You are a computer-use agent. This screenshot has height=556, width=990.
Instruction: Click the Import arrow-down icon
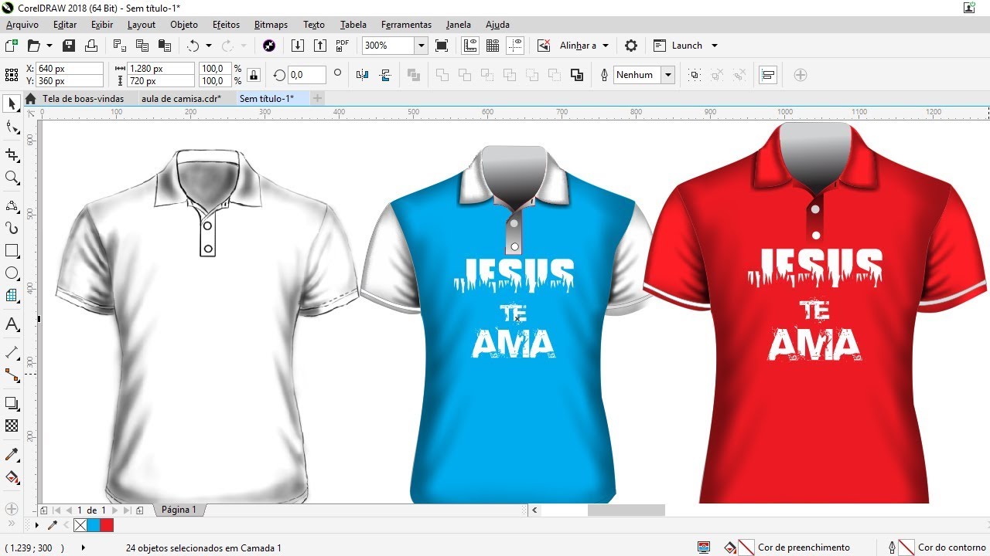click(x=297, y=46)
